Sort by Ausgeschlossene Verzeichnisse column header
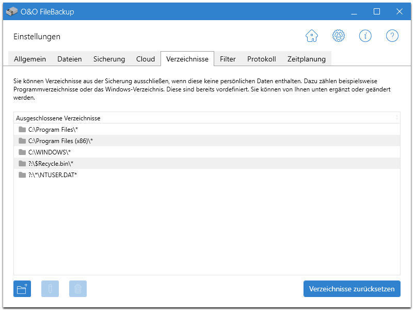The width and height of the screenshot is (415, 312). 206,118
